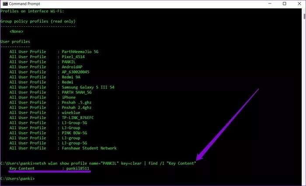
Task: Click the Command Prompt title bar icon
Action: click(x=5, y=4)
